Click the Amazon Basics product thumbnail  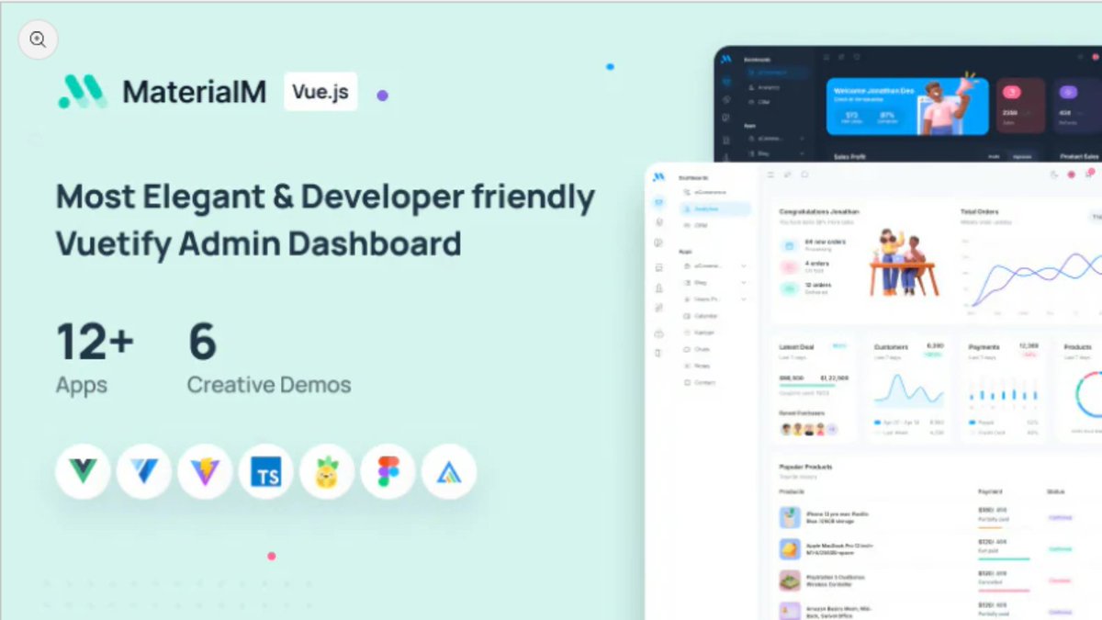(x=790, y=610)
